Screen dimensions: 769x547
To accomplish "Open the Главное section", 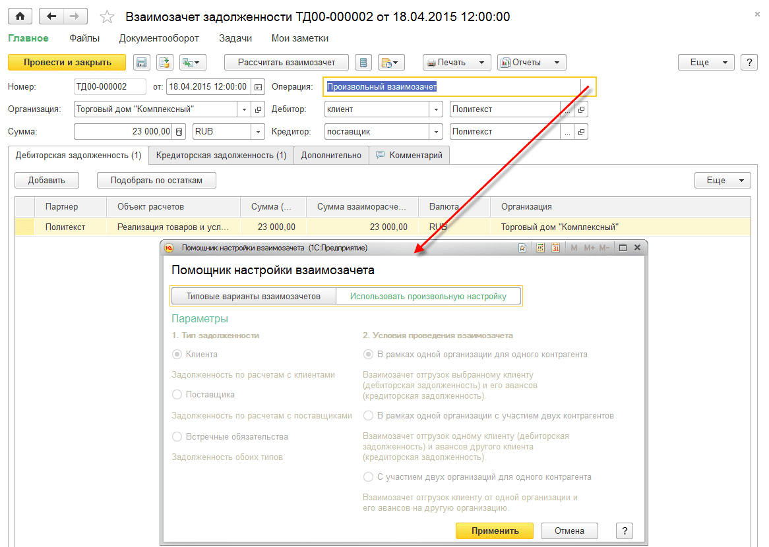I will pos(28,38).
